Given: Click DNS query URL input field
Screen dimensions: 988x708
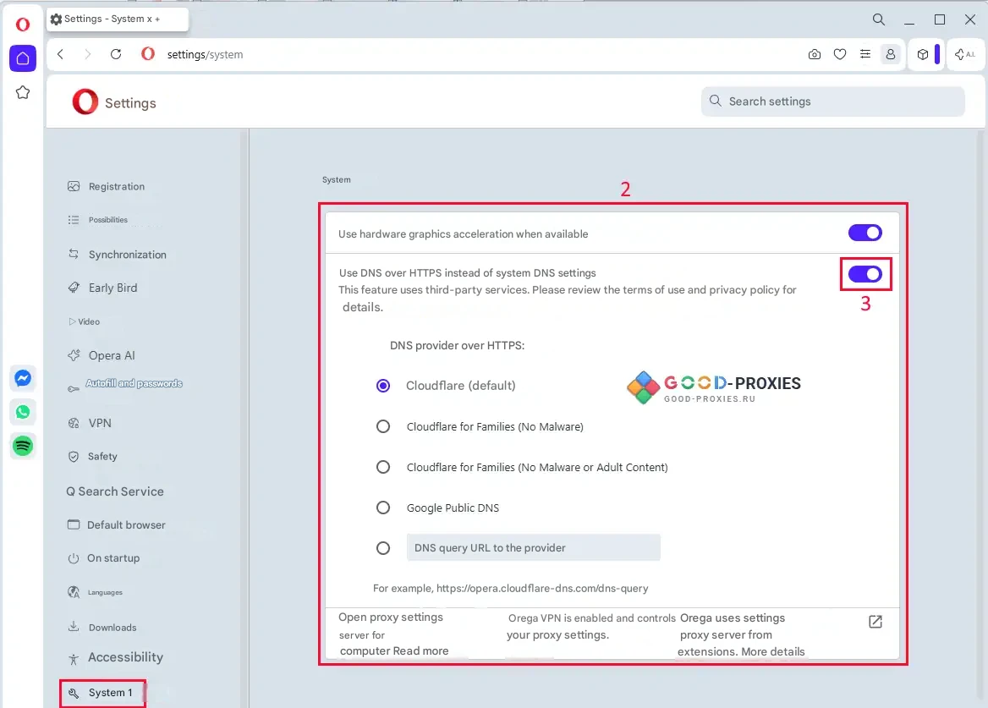Looking at the screenshot, I should (x=533, y=548).
